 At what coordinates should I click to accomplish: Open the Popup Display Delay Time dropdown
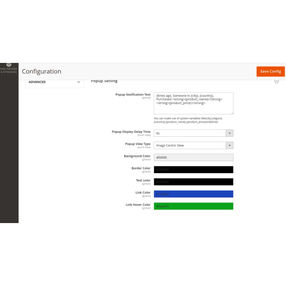tap(193, 133)
